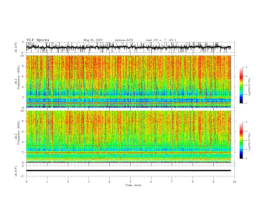Image resolution: width=264 pixels, height=204 pixels.
Task: Click the time axis tick label '8'
Action: 193,182
